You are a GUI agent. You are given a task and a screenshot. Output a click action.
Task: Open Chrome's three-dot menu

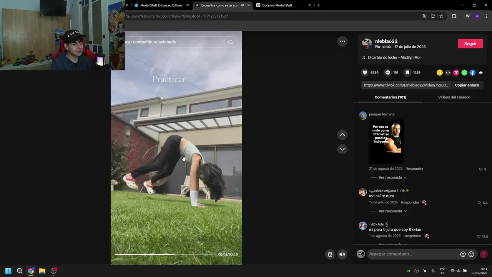[487, 16]
